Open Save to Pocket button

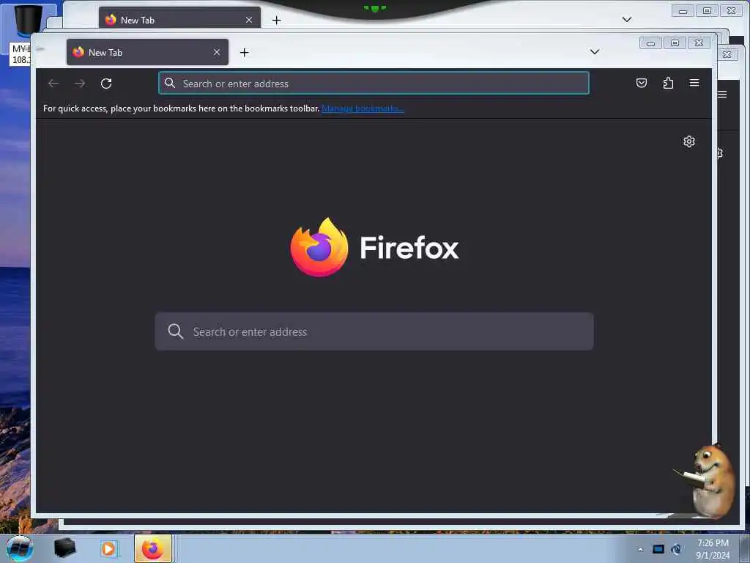coord(642,83)
